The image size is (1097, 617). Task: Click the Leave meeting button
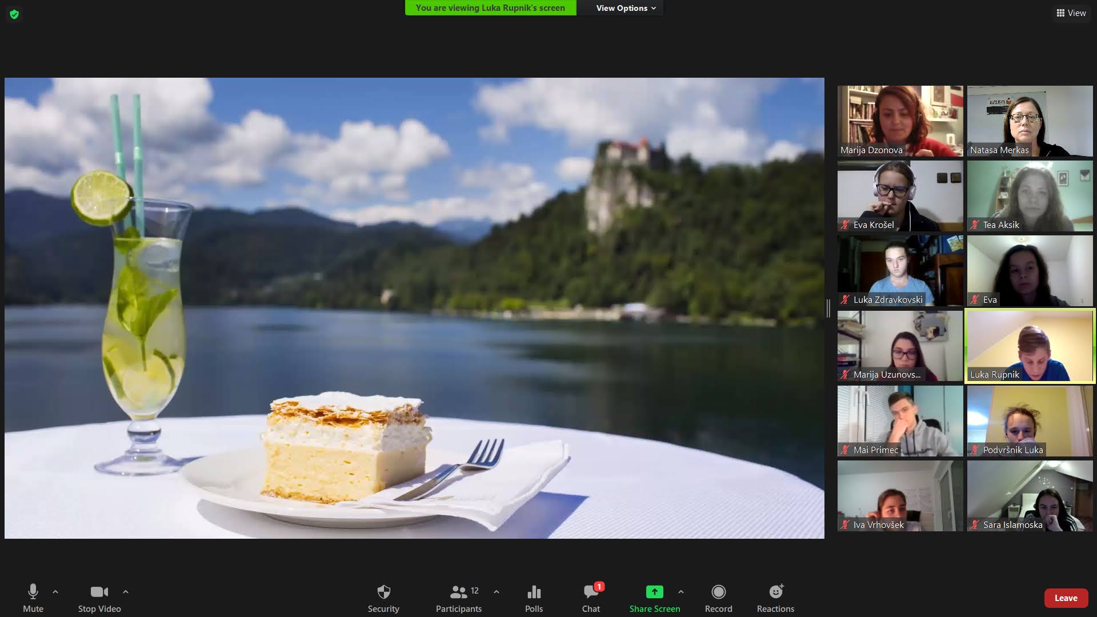pyautogui.click(x=1066, y=598)
